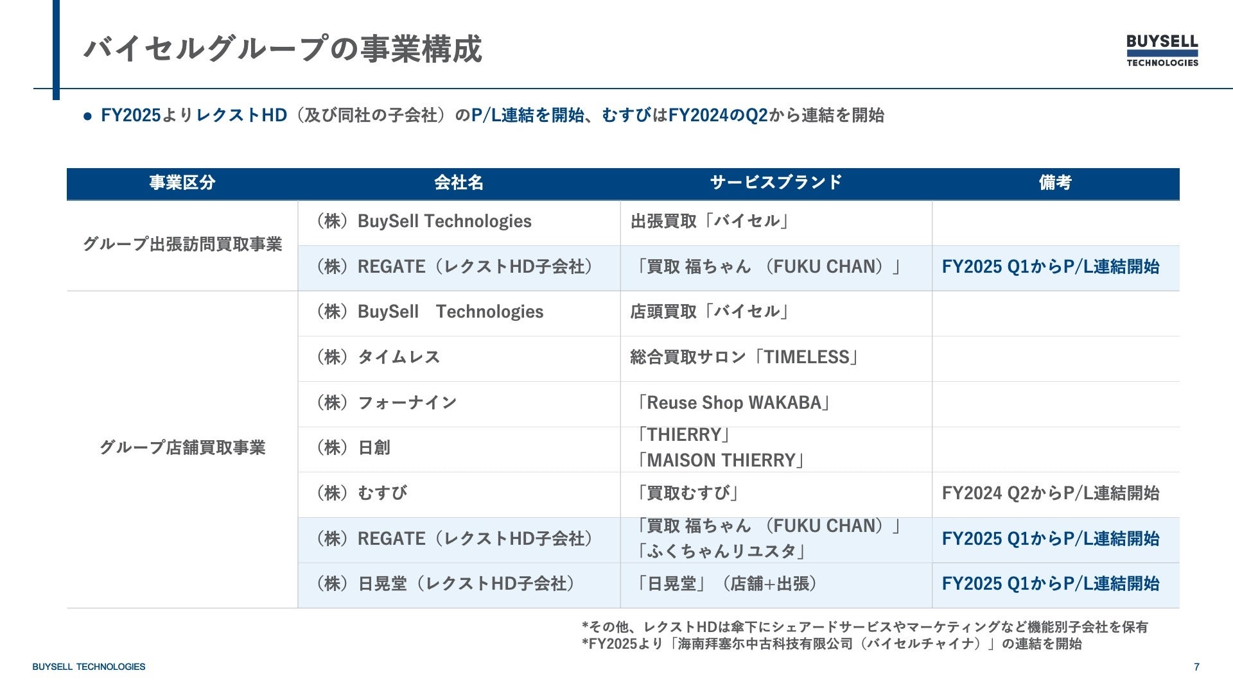Screen dimensions: 1233x693
Task: Click the FY2024 Q2からP/L連結開始 note
Action: [x=1050, y=493]
